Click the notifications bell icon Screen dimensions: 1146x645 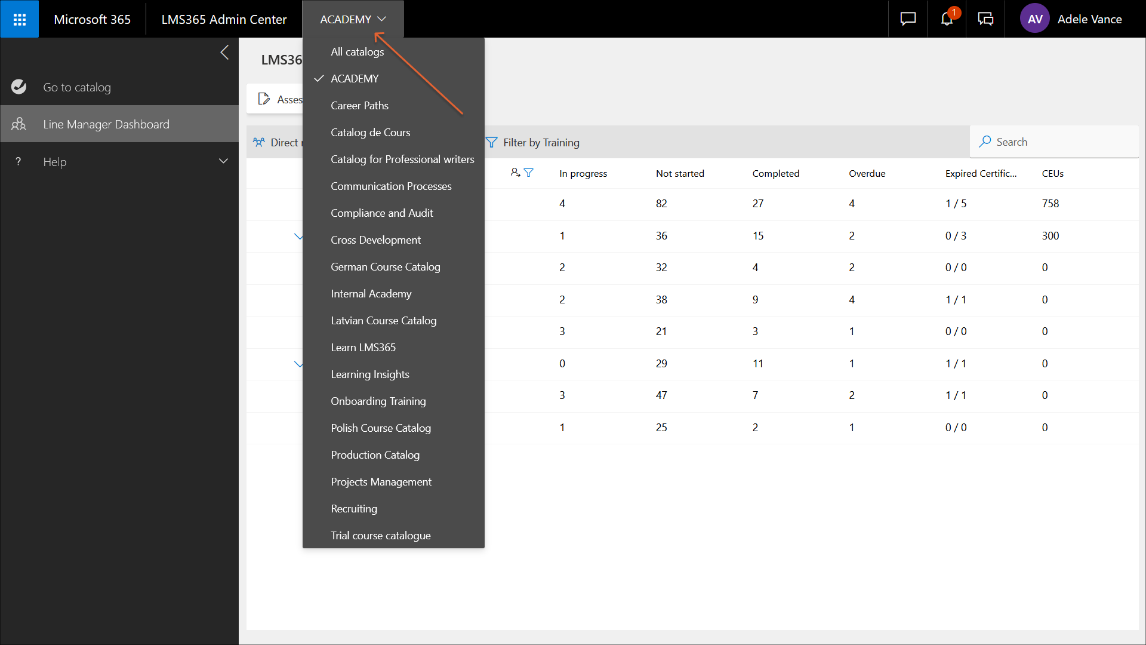947,19
